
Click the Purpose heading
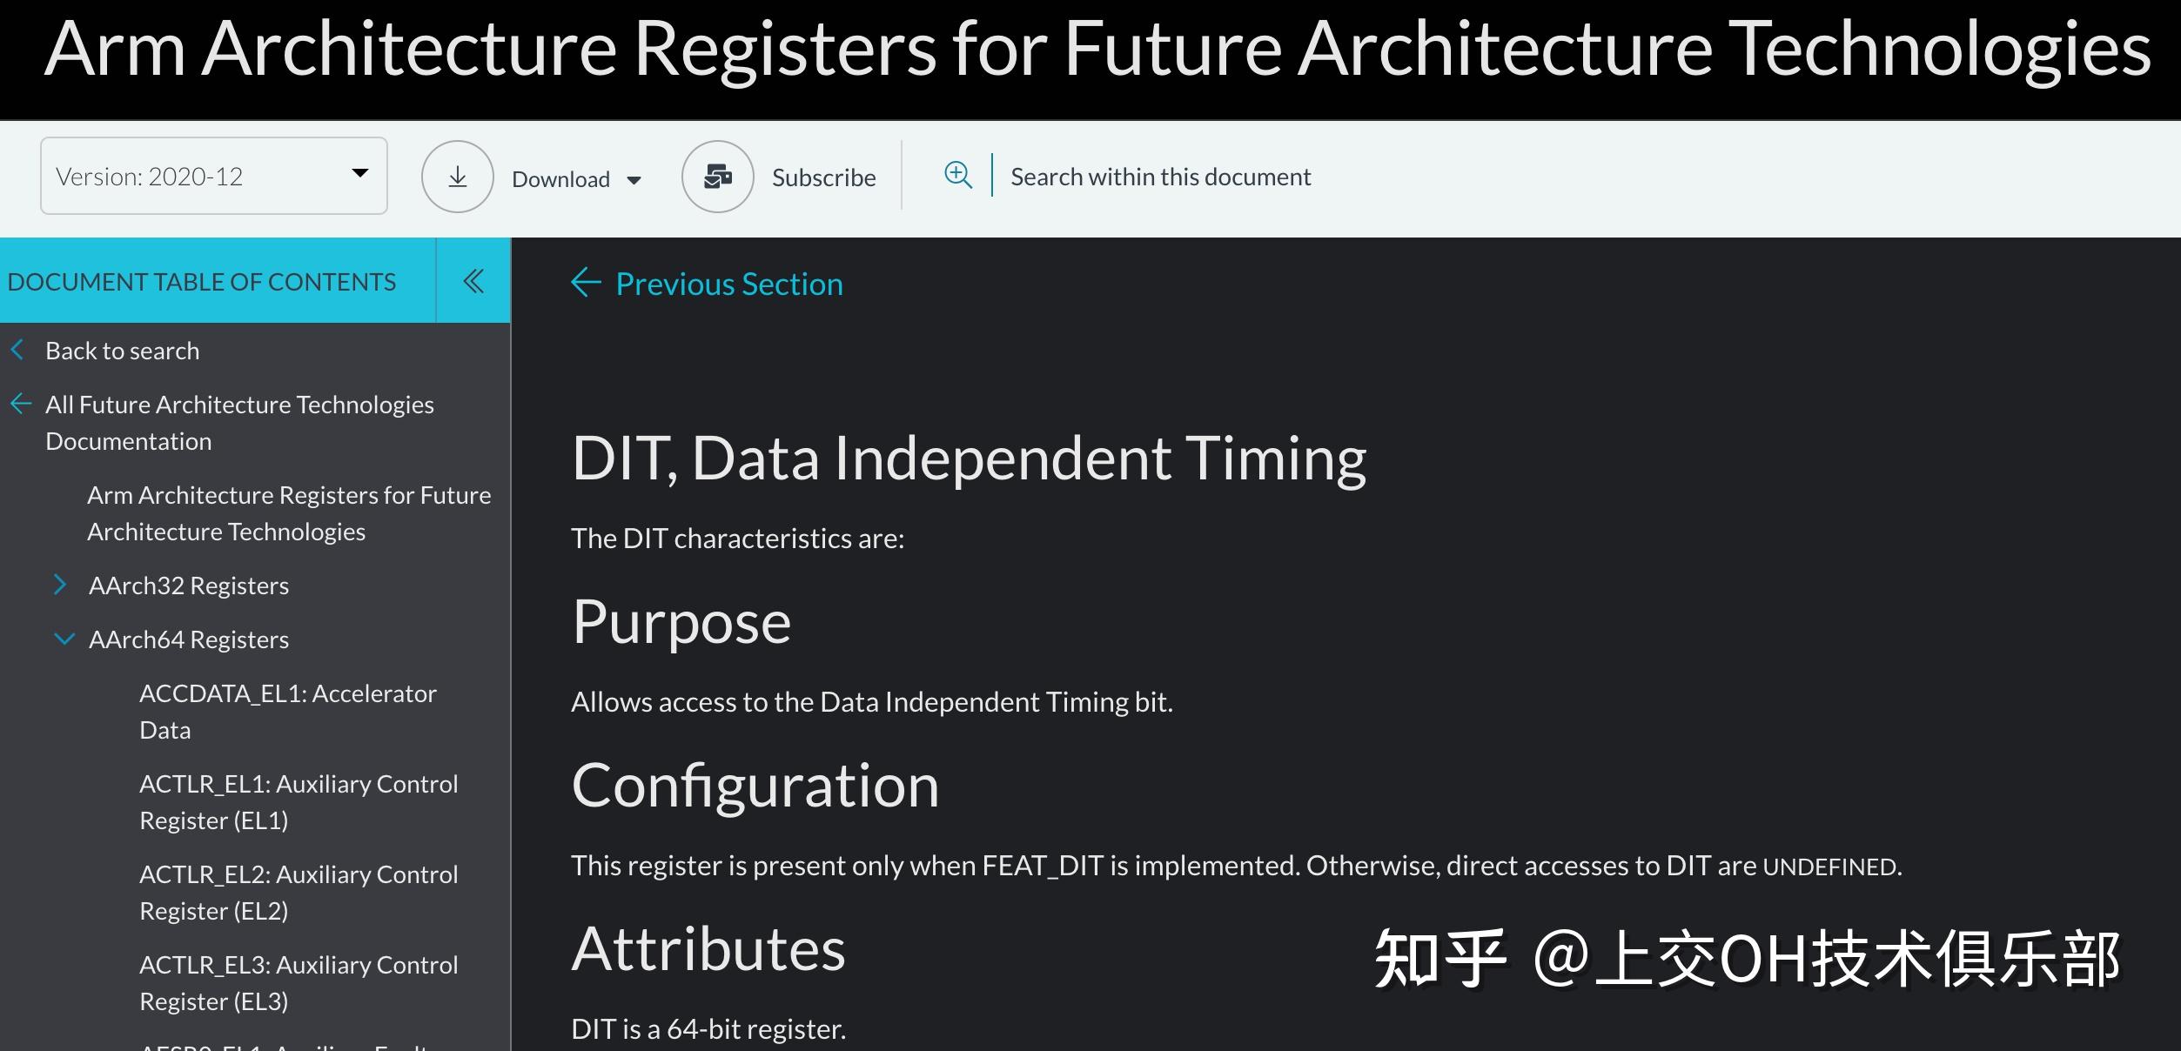click(x=681, y=622)
